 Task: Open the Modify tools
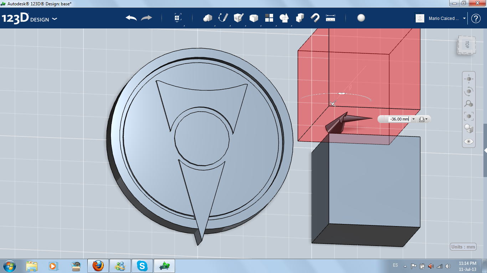coord(253,18)
